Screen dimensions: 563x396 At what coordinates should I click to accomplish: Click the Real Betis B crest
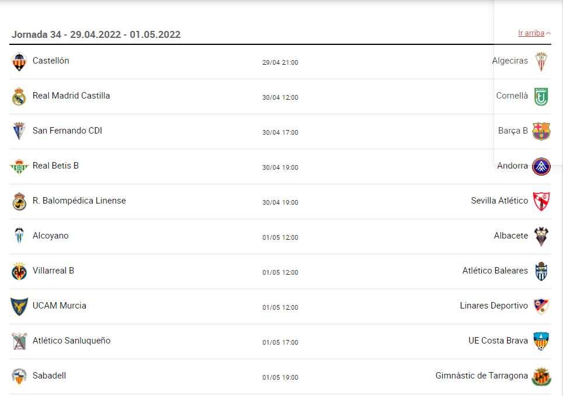click(19, 167)
